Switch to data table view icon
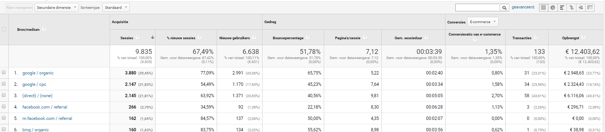Screen dimensions: 605x132 543,7
